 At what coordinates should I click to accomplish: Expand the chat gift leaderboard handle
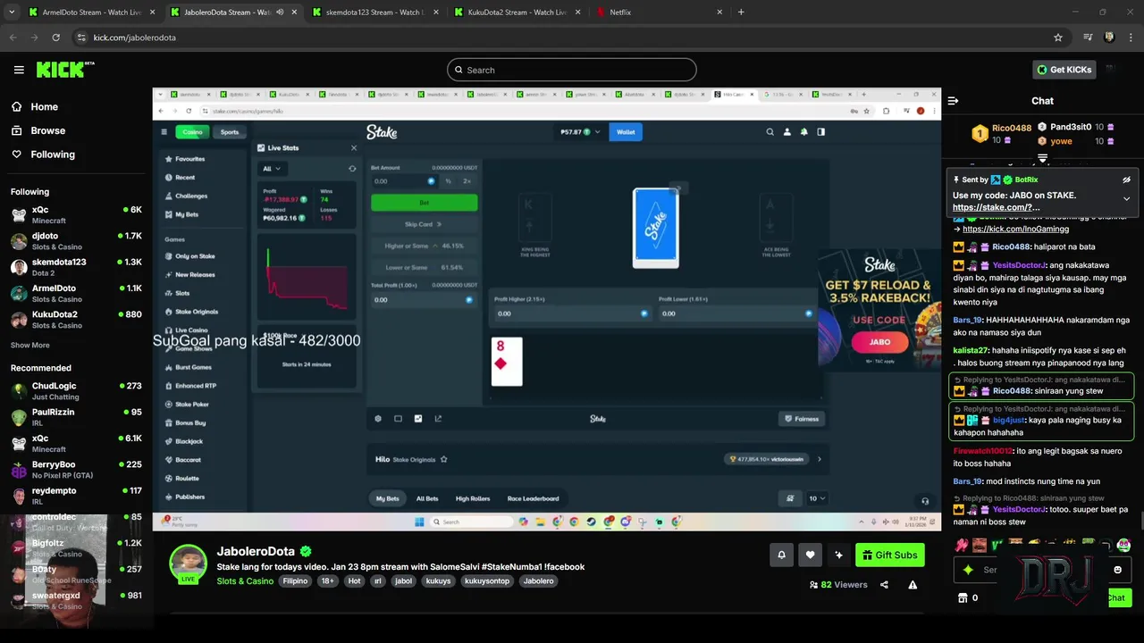[x=1042, y=158]
